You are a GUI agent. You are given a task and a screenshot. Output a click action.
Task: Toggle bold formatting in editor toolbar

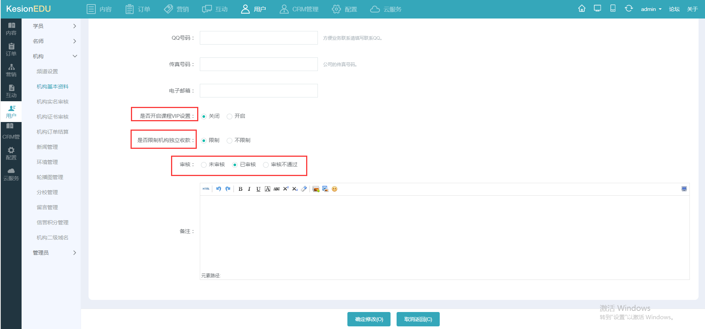(240, 189)
